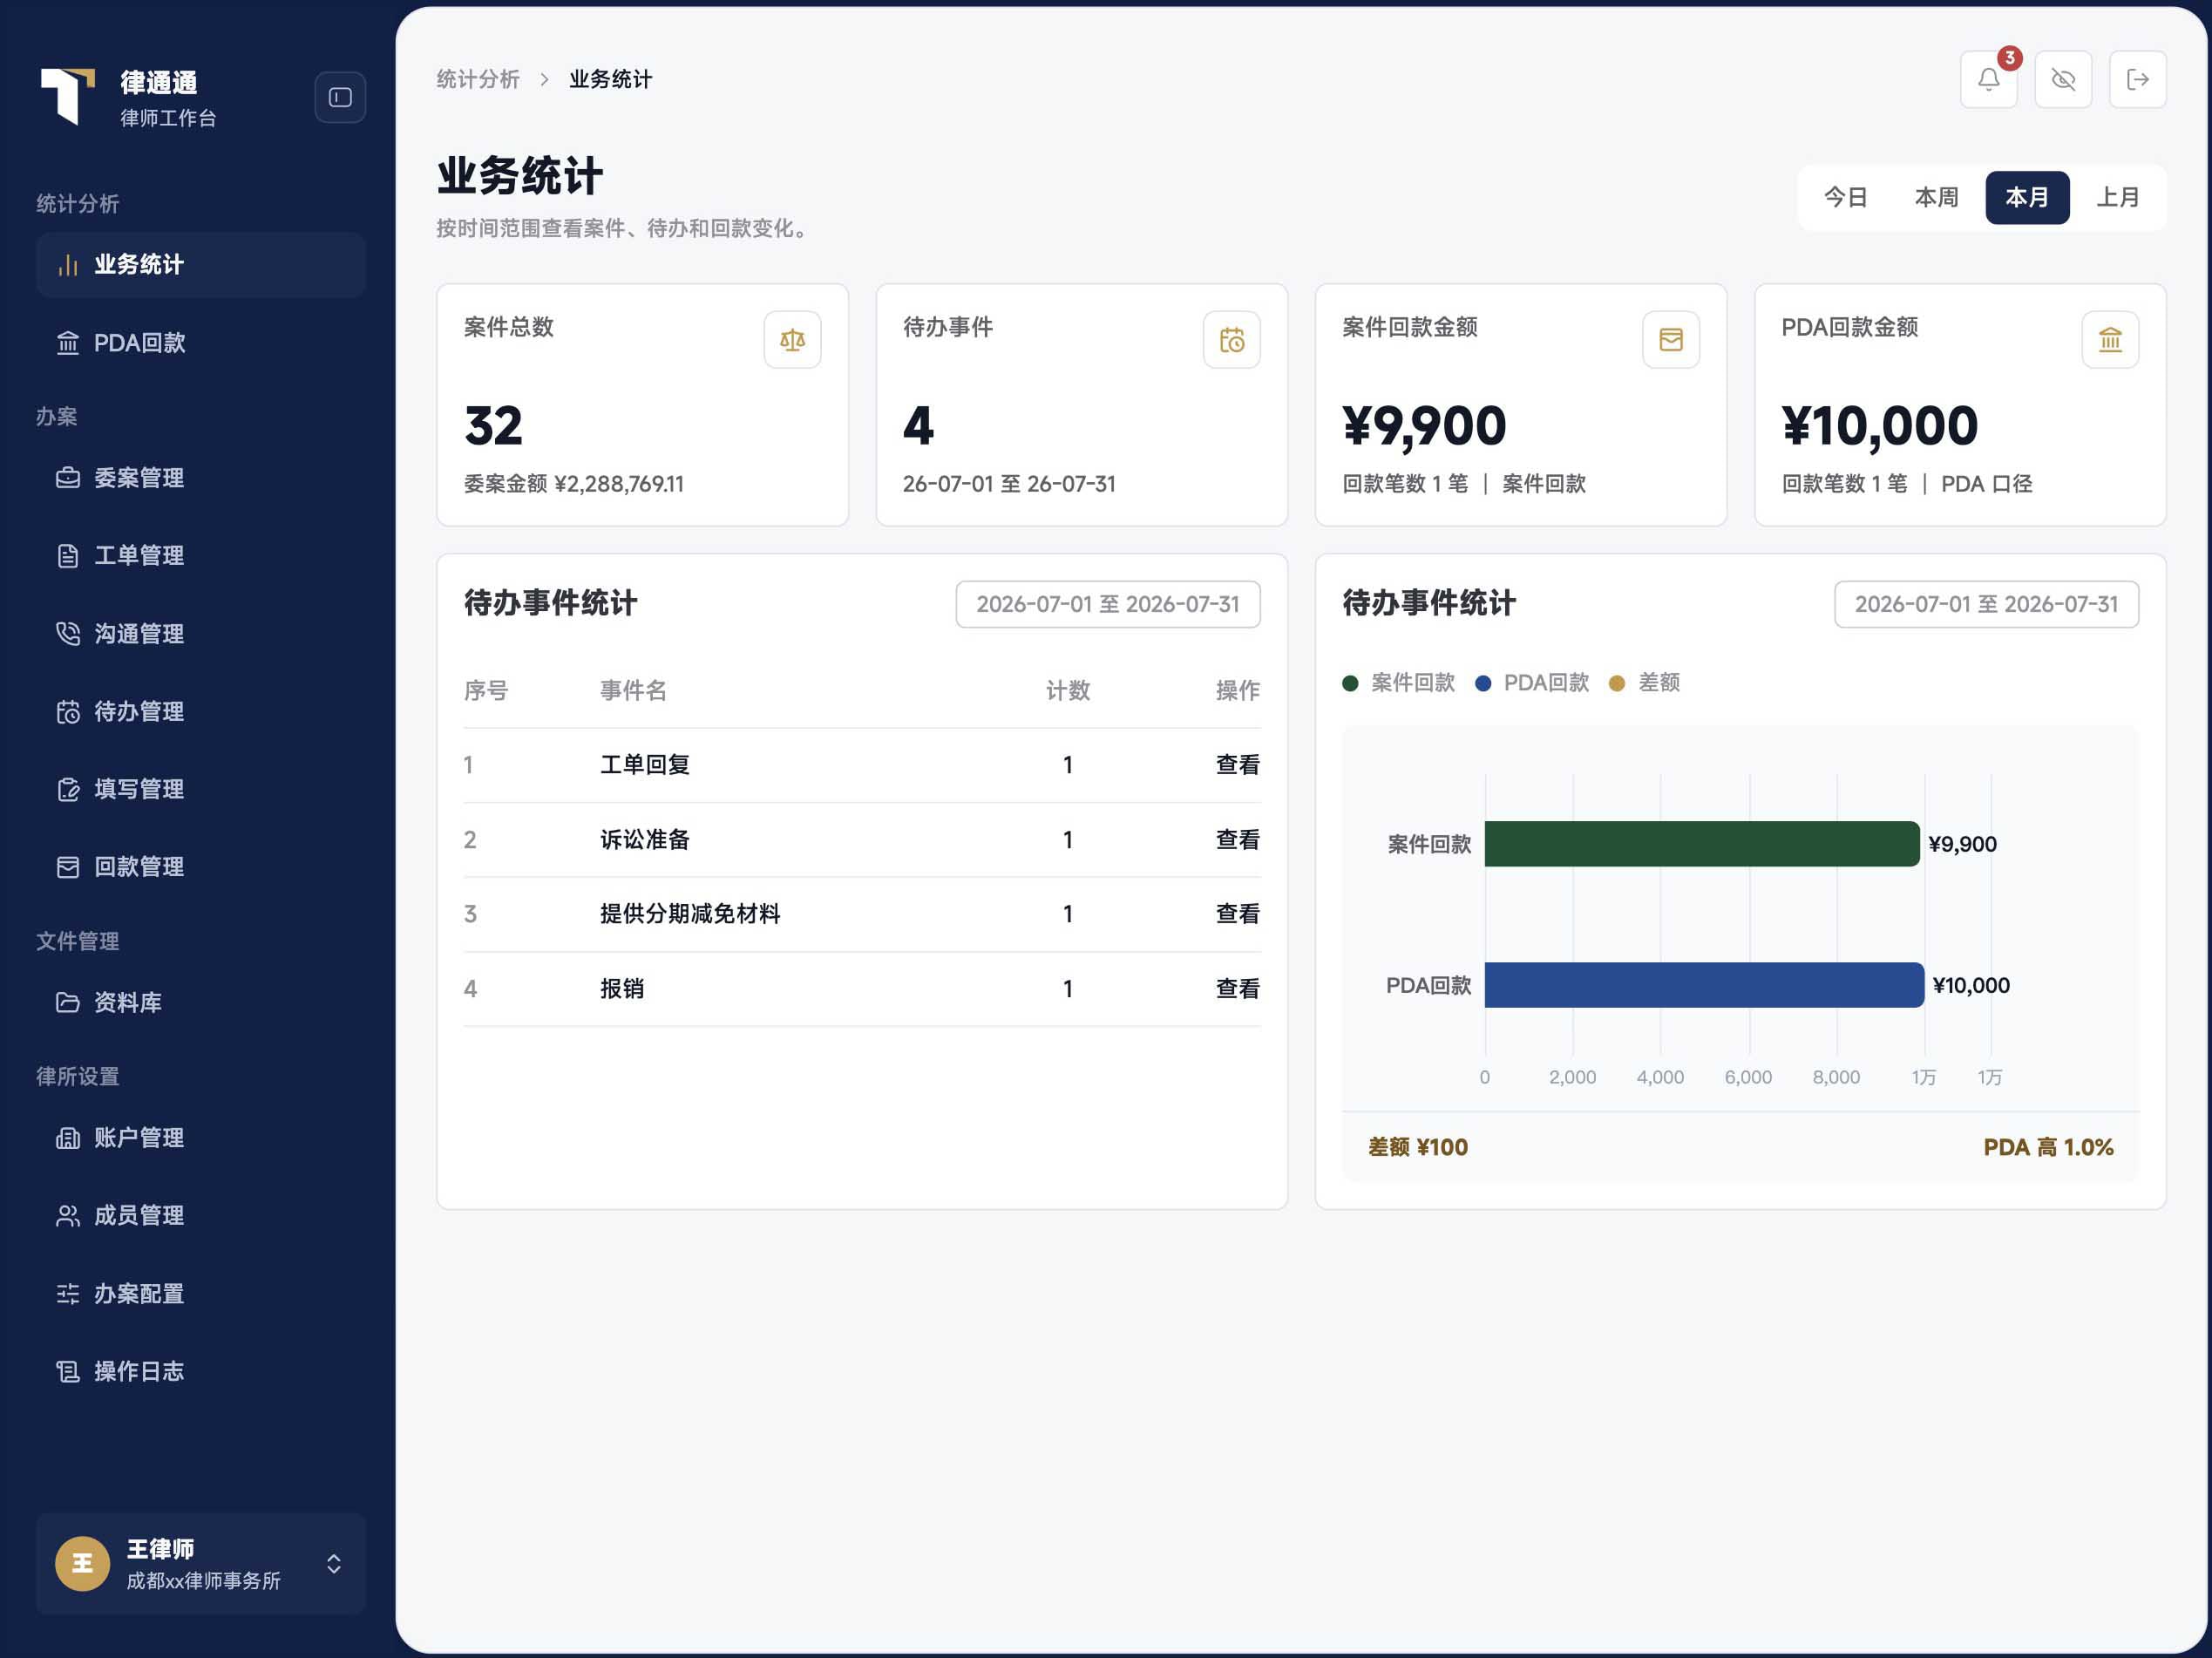This screenshot has height=1658, width=2212.
Task: Click the 计数 column header
Action: coord(1068,691)
